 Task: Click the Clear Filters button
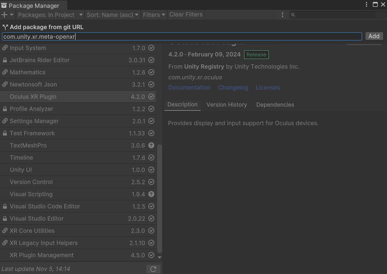point(186,15)
